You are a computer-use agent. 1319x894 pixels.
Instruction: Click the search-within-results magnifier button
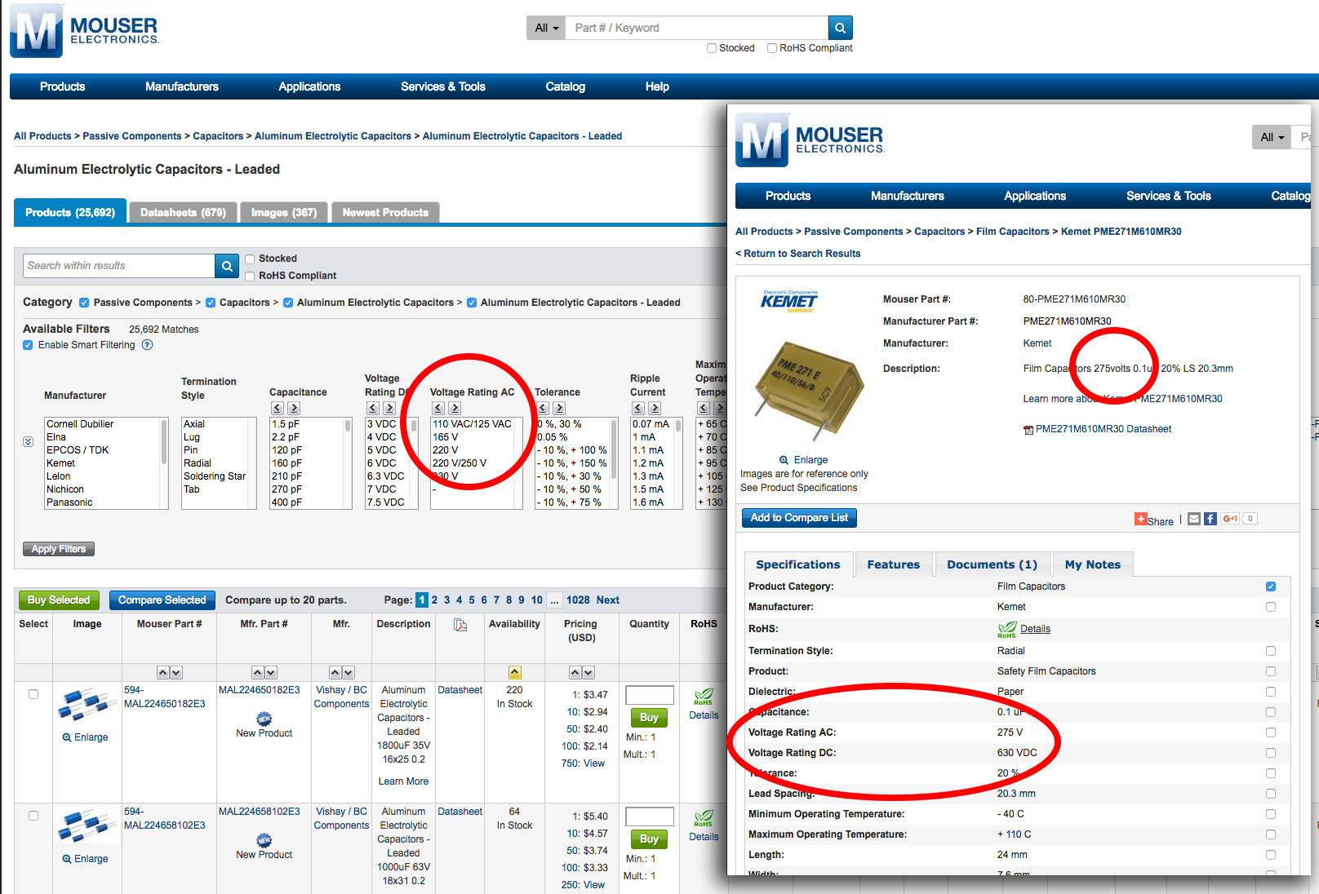(227, 265)
